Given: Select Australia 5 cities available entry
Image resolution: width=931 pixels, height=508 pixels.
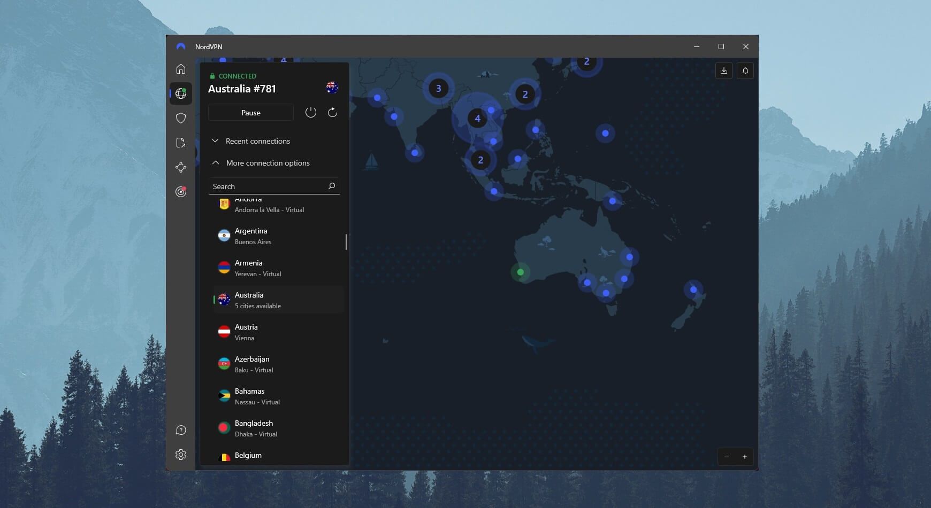Looking at the screenshot, I should [278, 300].
